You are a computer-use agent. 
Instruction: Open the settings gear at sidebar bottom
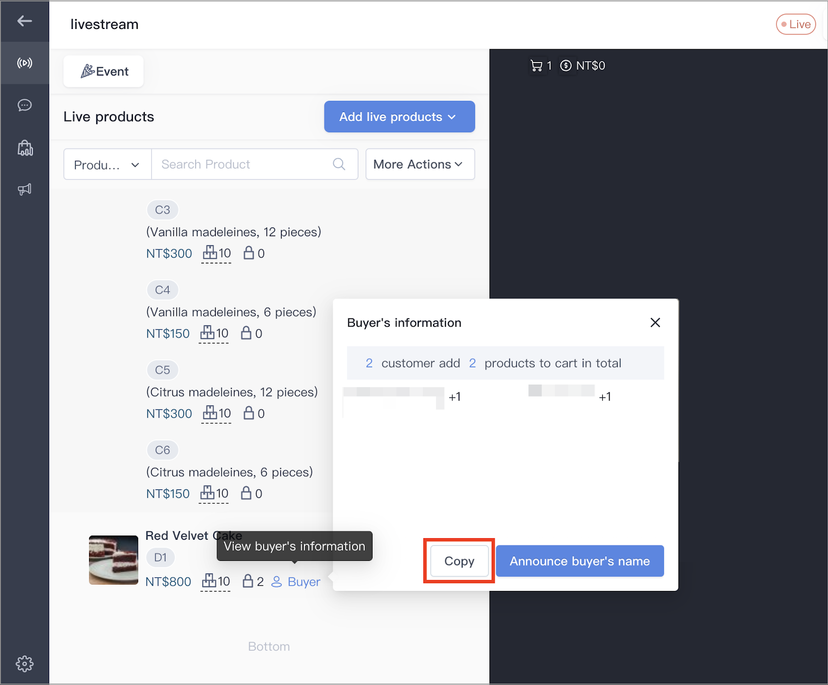pyautogui.click(x=25, y=664)
